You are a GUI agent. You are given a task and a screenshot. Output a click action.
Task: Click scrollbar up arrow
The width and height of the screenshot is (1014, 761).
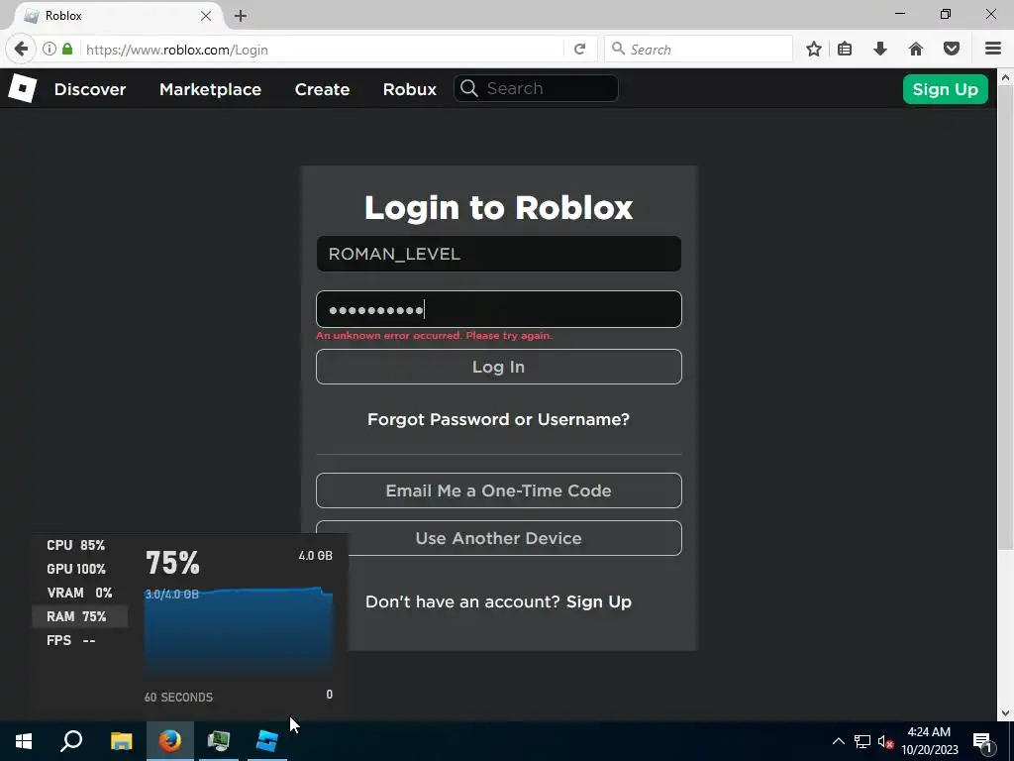click(x=1005, y=77)
